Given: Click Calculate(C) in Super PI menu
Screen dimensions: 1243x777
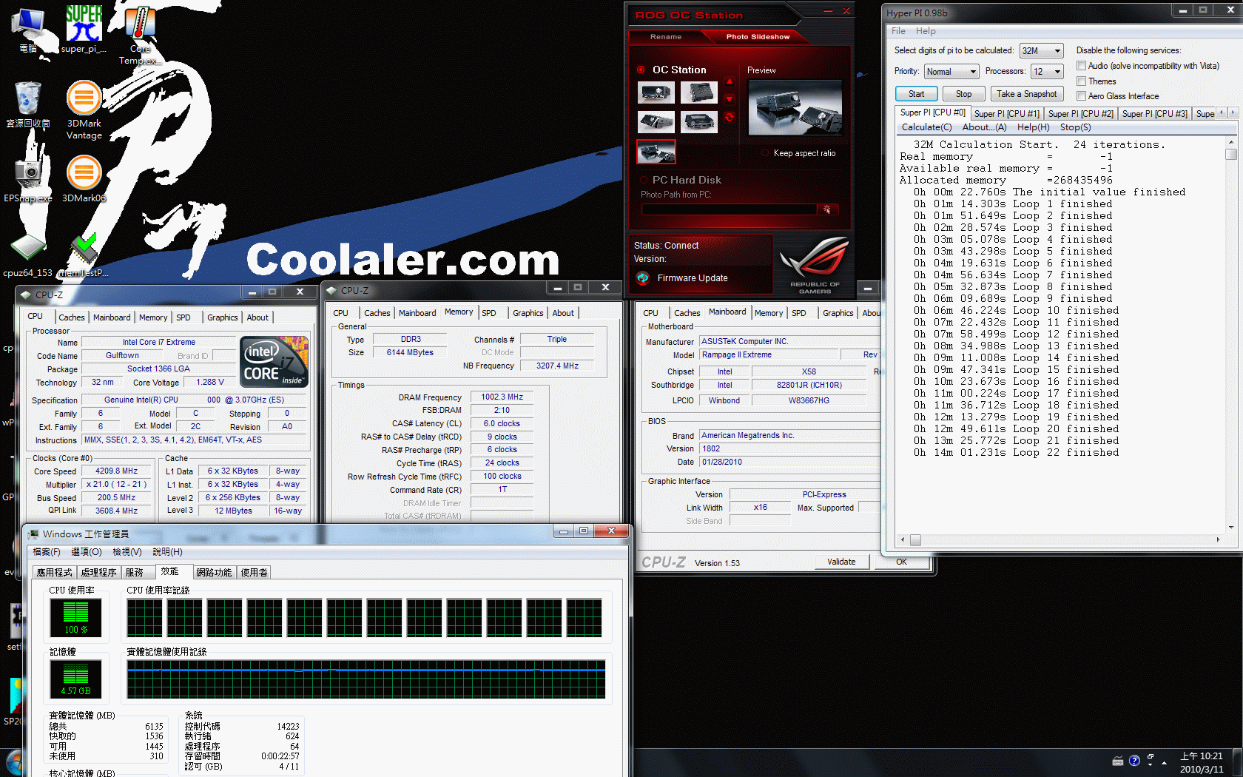Looking at the screenshot, I should click(926, 127).
